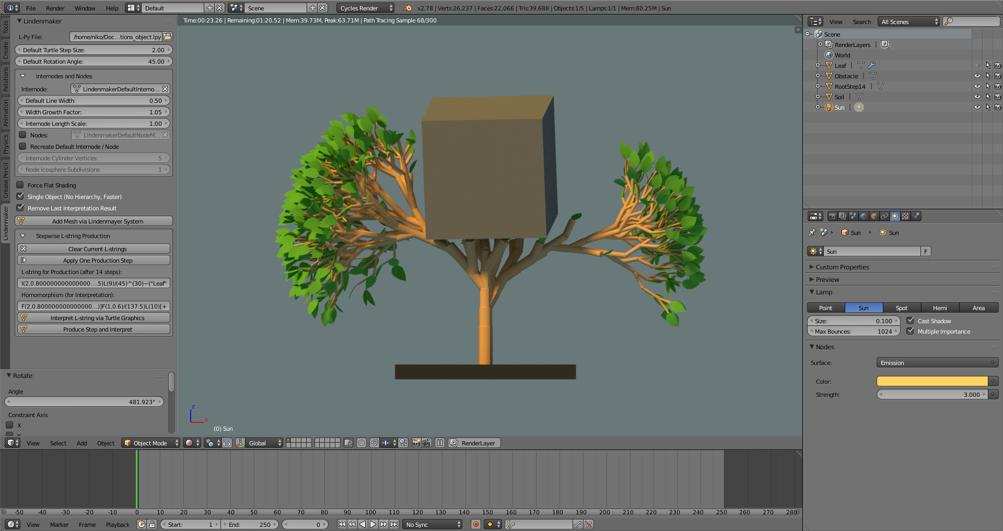Switch to the Create tab in the tool shelf

tap(5, 50)
